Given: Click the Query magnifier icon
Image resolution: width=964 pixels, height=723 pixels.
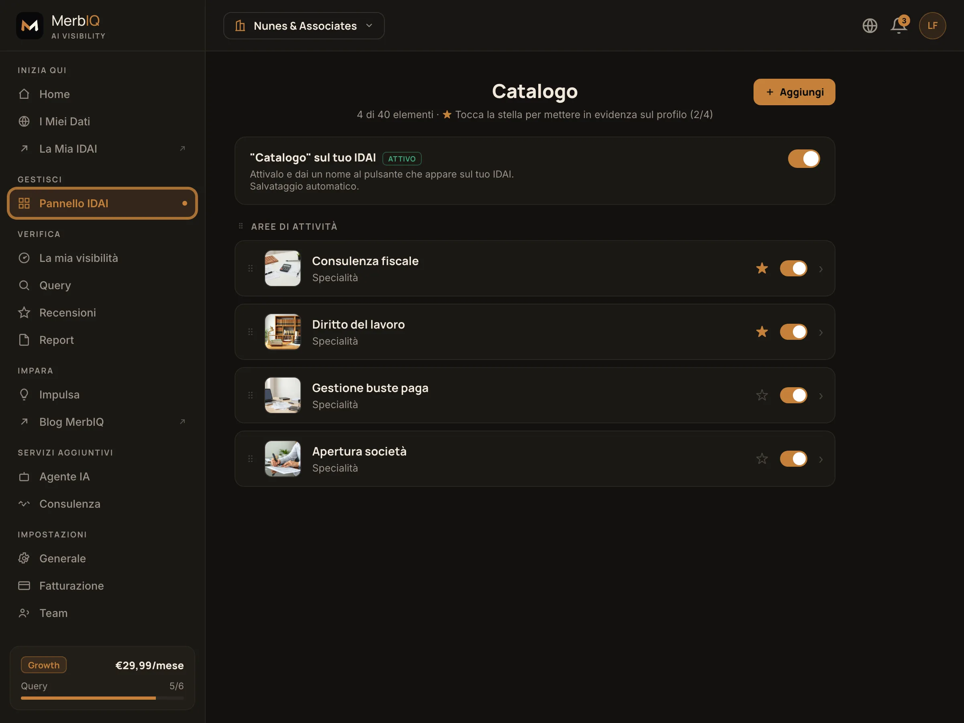Looking at the screenshot, I should [x=24, y=285].
